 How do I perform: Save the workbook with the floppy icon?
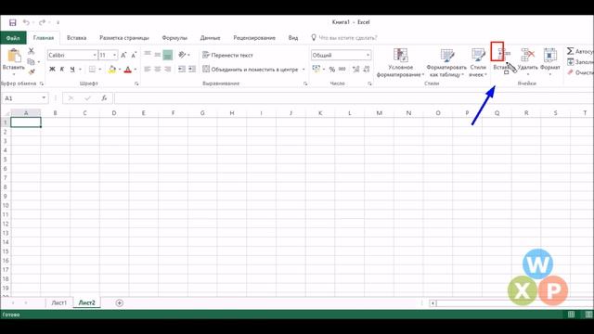pos(12,22)
